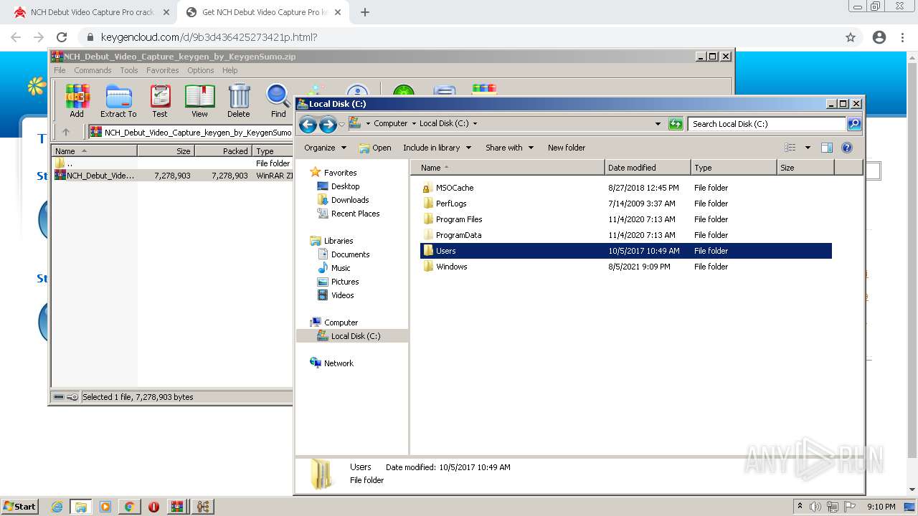Open the File menu in WinRAR

point(60,70)
